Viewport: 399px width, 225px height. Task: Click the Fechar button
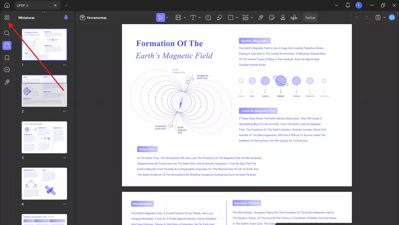point(310,17)
